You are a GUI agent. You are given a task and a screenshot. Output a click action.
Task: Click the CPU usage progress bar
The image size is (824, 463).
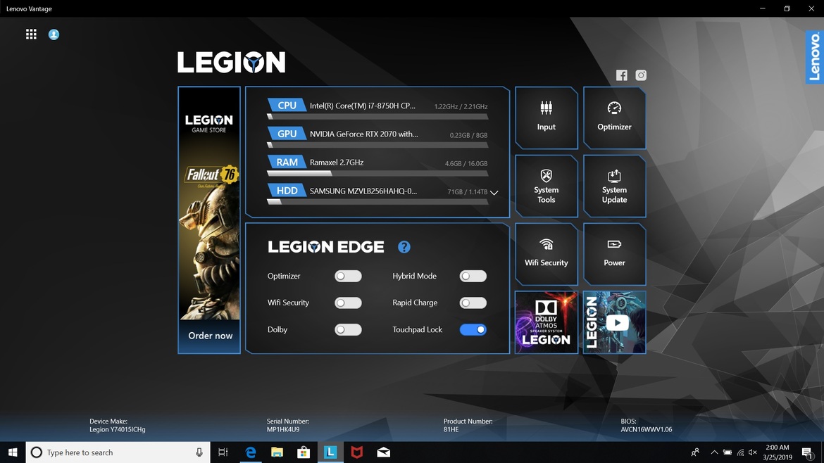click(x=377, y=117)
